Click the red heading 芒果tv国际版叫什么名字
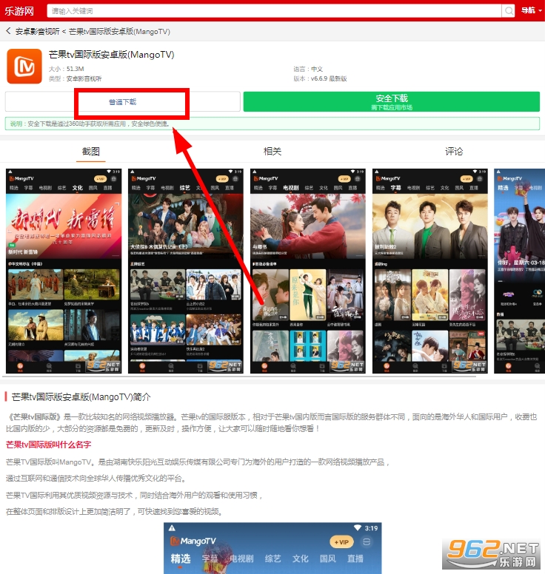This screenshot has height=574, width=545. pos(48,445)
